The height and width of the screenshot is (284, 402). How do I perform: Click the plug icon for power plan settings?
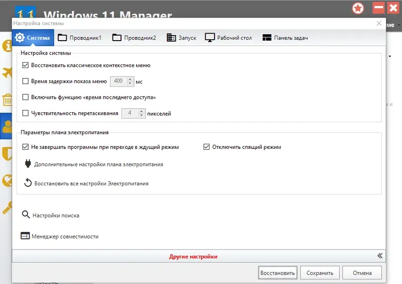[28, 164]
